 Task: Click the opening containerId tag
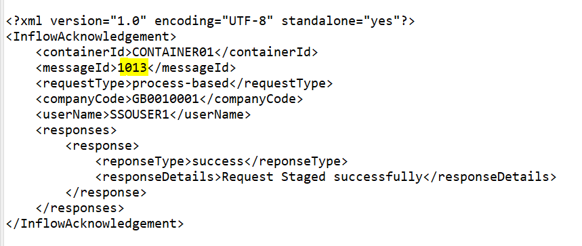pos(84,52)
